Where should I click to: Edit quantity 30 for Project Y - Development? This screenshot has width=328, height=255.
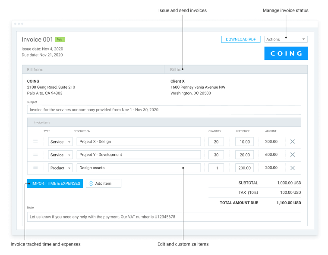[216, 155]
